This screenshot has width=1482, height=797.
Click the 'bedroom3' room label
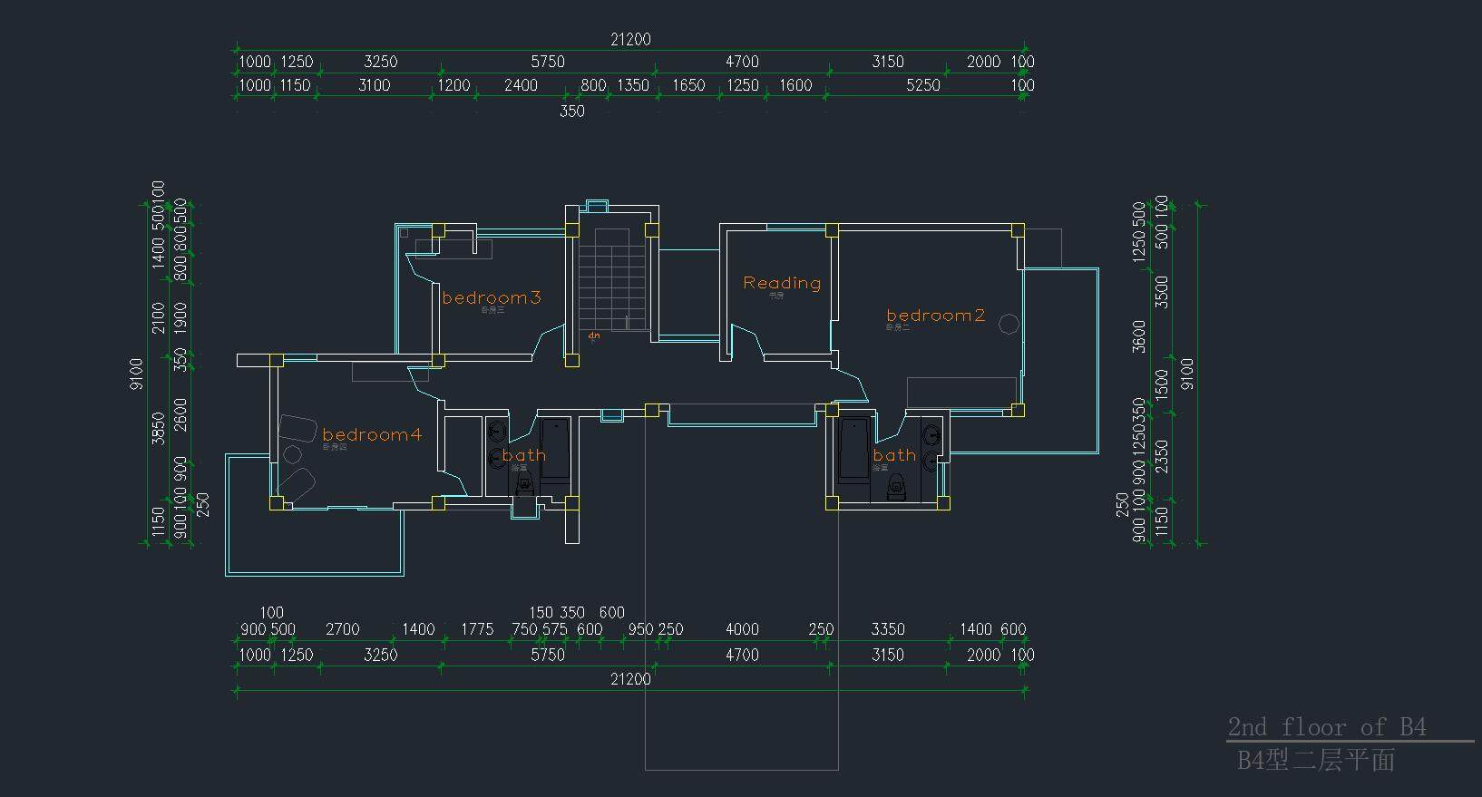click(x=491, y=297)
